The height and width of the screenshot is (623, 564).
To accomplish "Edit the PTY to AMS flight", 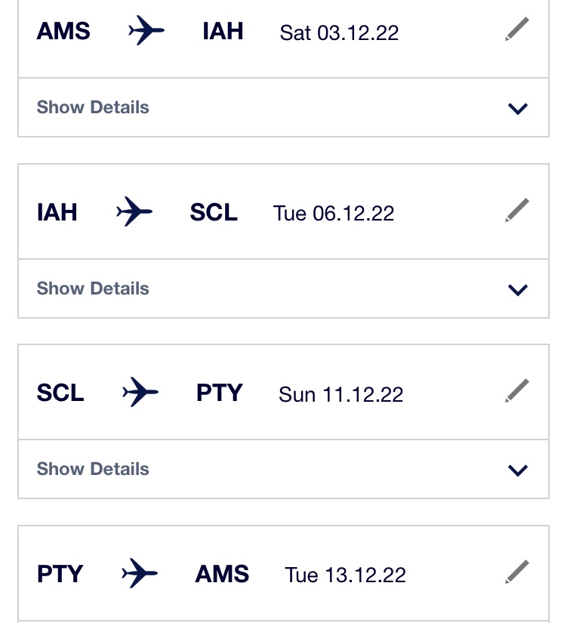I will 516,572.
